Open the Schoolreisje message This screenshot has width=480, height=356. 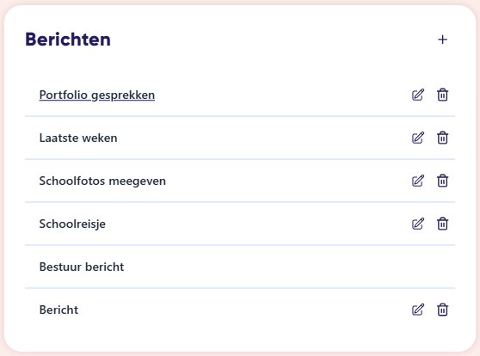[x=72, y=224]
